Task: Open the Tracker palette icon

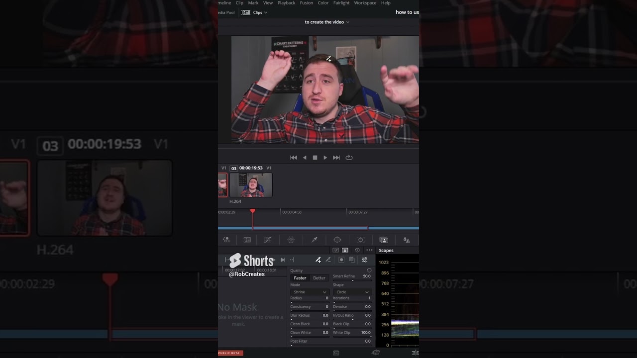Action: point(361,240)
